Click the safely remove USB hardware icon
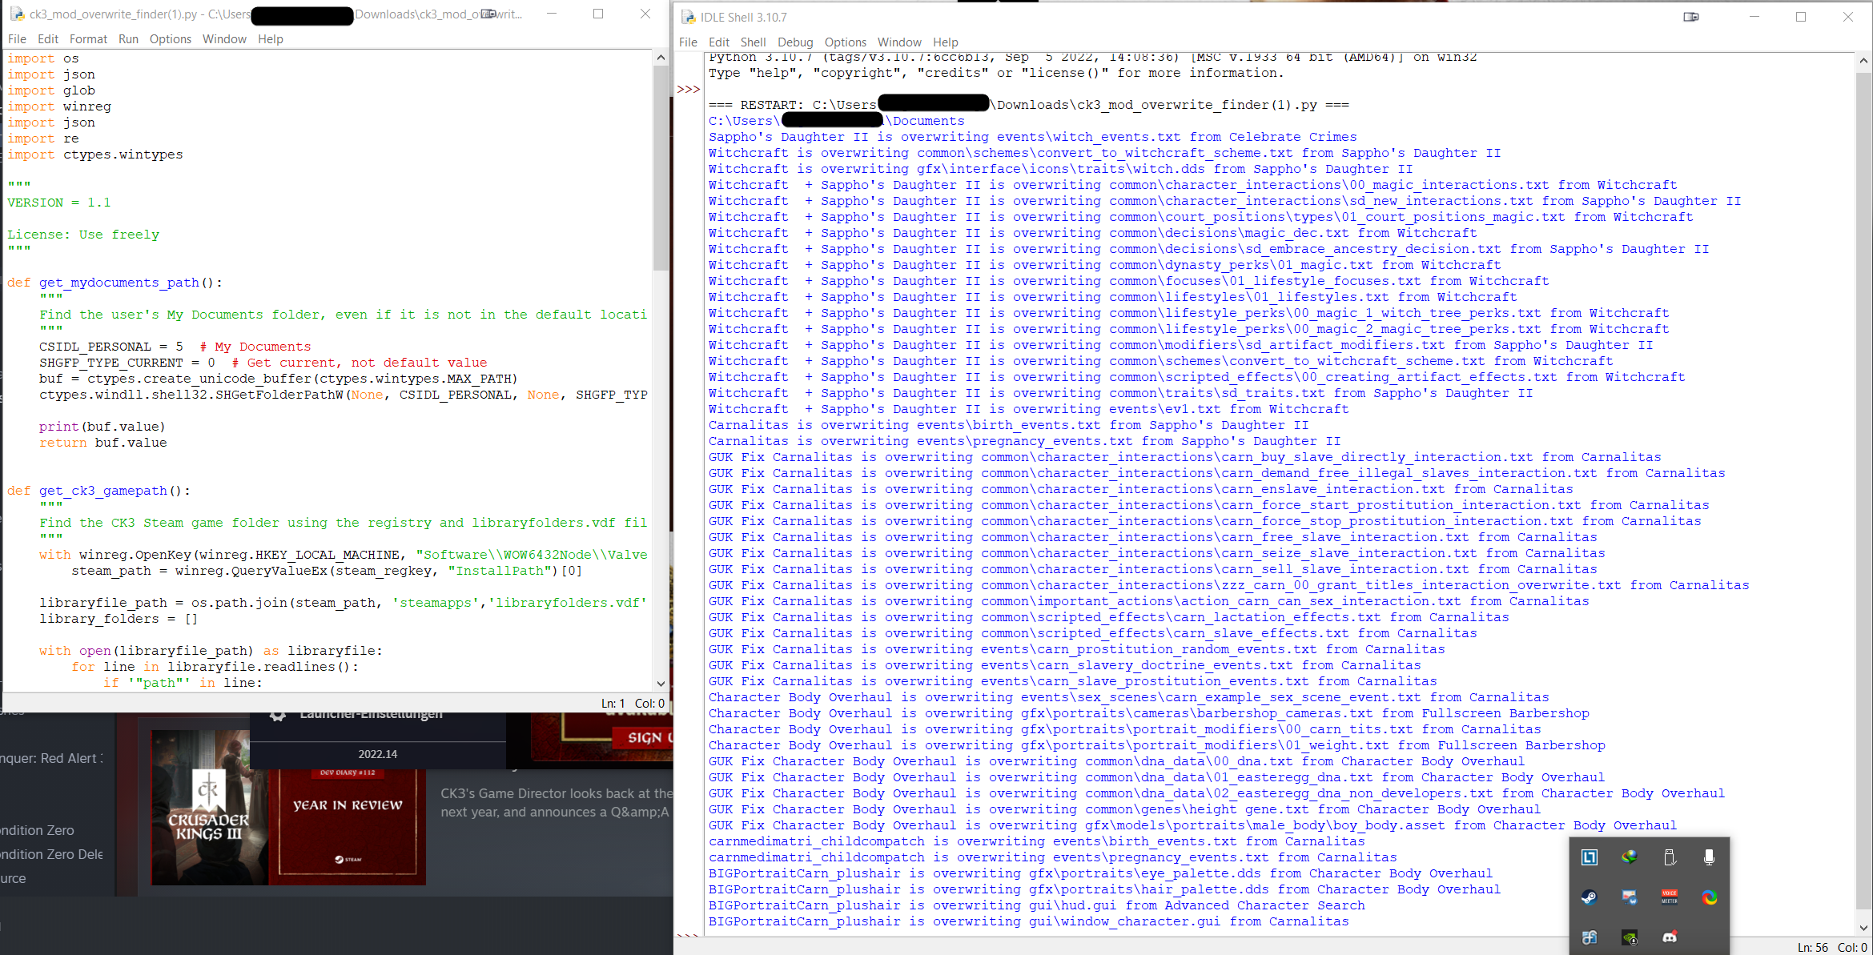Image resolution: width=1873 pixels, height=955 pixels. click(1670, 857)
